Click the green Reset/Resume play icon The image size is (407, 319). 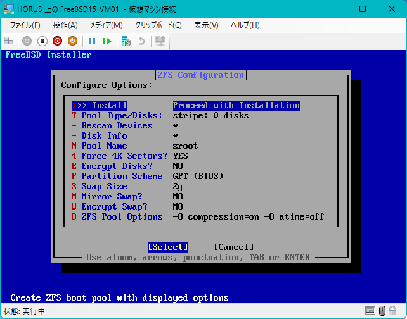(107, 41)
